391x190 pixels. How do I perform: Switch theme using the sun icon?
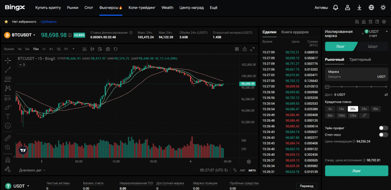coord(383,8)
